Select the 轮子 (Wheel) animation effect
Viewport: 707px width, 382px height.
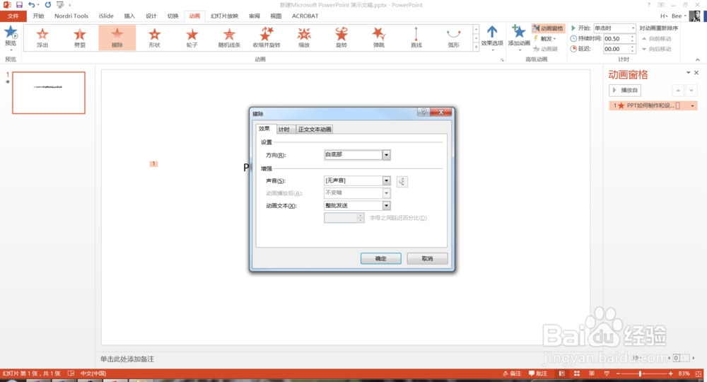coord(192,37)
